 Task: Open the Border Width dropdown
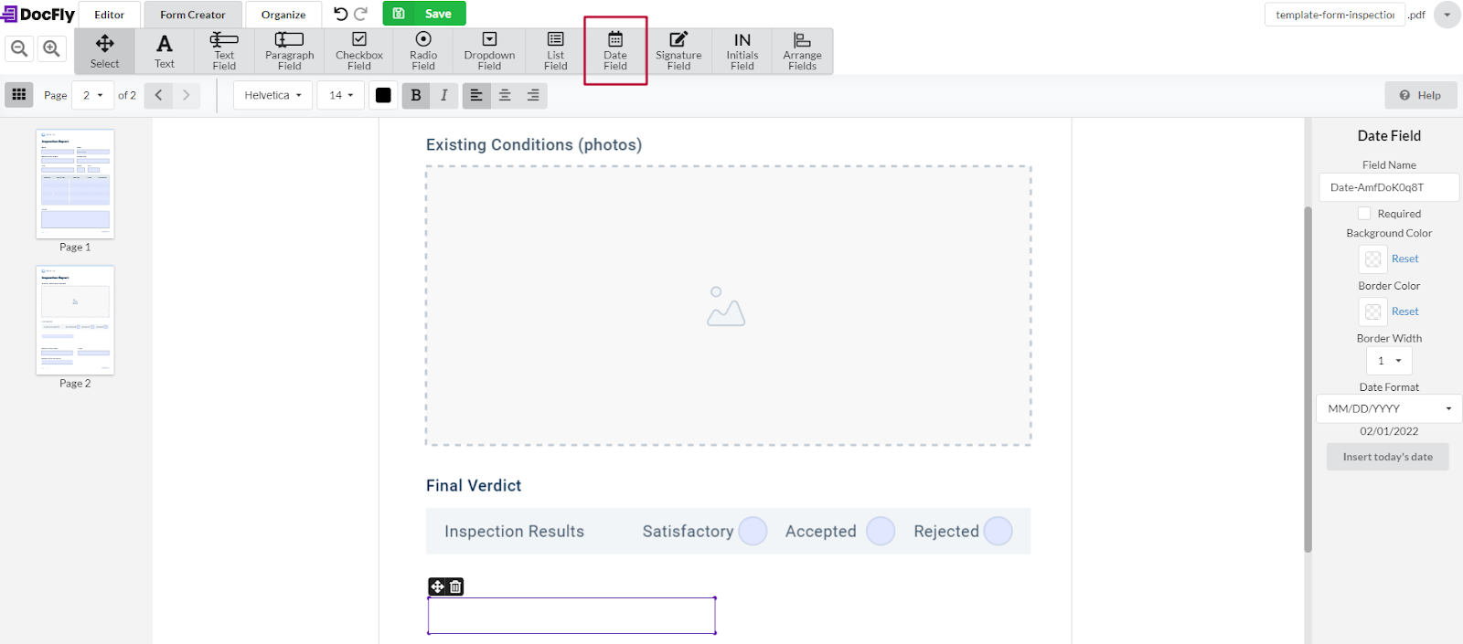[1389, 361]
